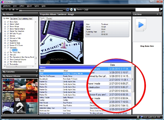This screenshot has width=164, height=120.
Task: Click the artist icon beside Stiff Little Fingers
Action: tap(8, 34)
